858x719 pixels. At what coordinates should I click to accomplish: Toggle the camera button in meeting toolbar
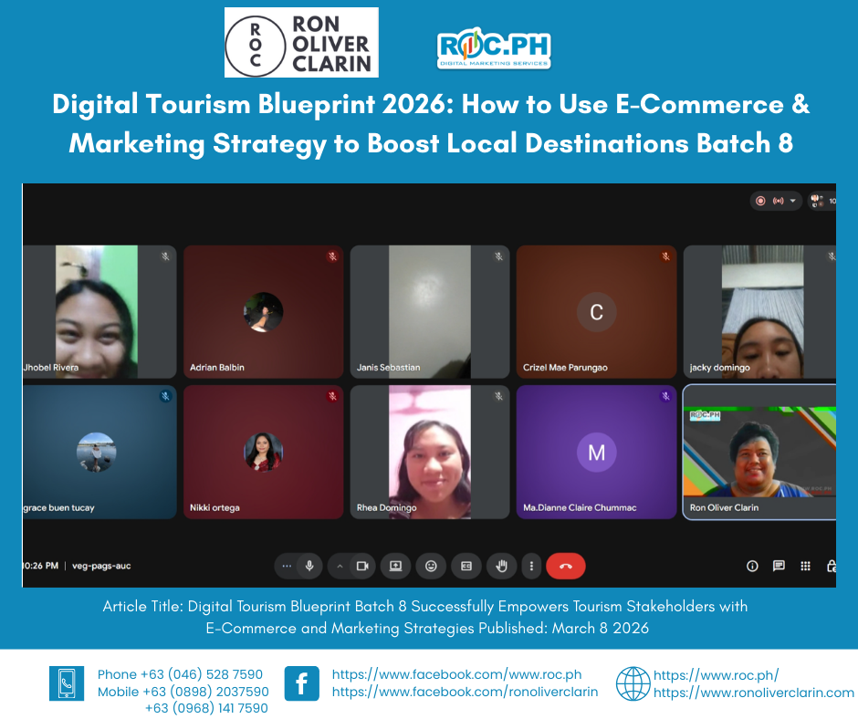pos(361,566)
